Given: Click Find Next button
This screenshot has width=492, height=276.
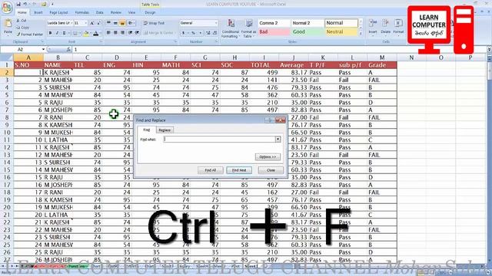Looking at the screenshot, I should [239, 170].
